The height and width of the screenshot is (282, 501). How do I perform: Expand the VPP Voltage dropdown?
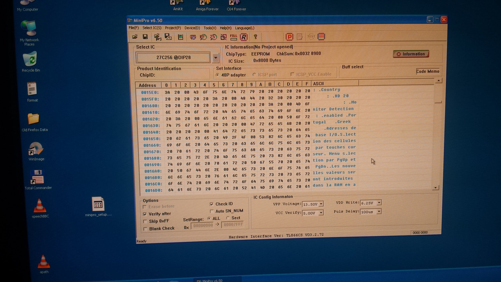coord(321,204)
